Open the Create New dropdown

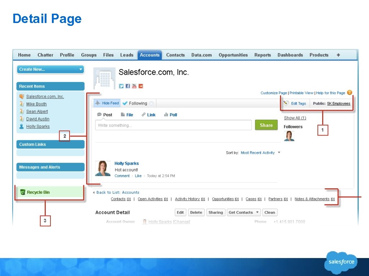pos(50,69)
